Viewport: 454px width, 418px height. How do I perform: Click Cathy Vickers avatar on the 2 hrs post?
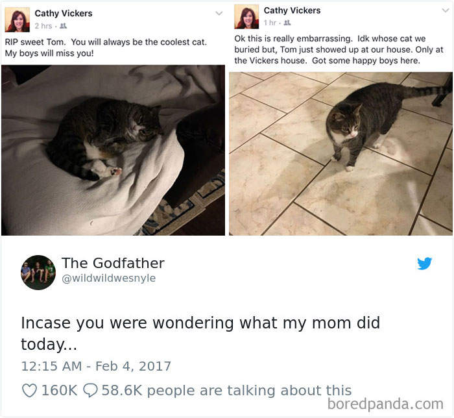coord(18,20)
